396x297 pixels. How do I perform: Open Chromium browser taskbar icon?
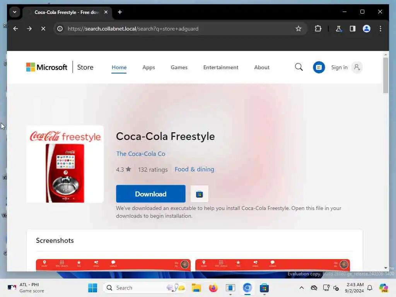click(247, 288)
